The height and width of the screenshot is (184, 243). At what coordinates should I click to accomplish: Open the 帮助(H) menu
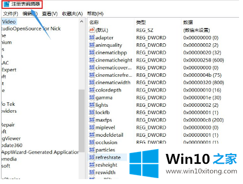(x=95, y=14)
